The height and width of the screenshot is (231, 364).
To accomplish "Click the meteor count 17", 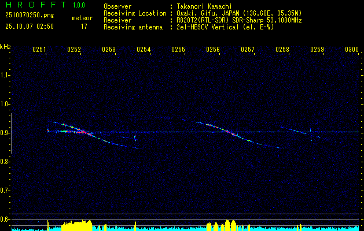I will 84,27.
